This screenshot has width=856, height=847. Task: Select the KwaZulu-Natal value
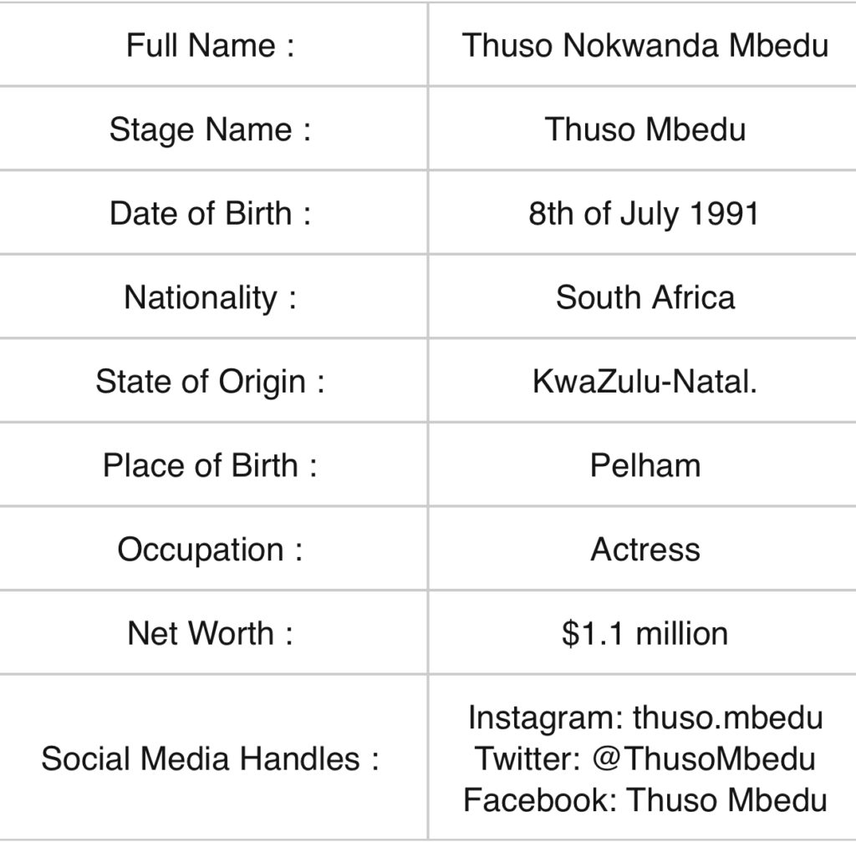pyautogui.click(x=645, y=381)
